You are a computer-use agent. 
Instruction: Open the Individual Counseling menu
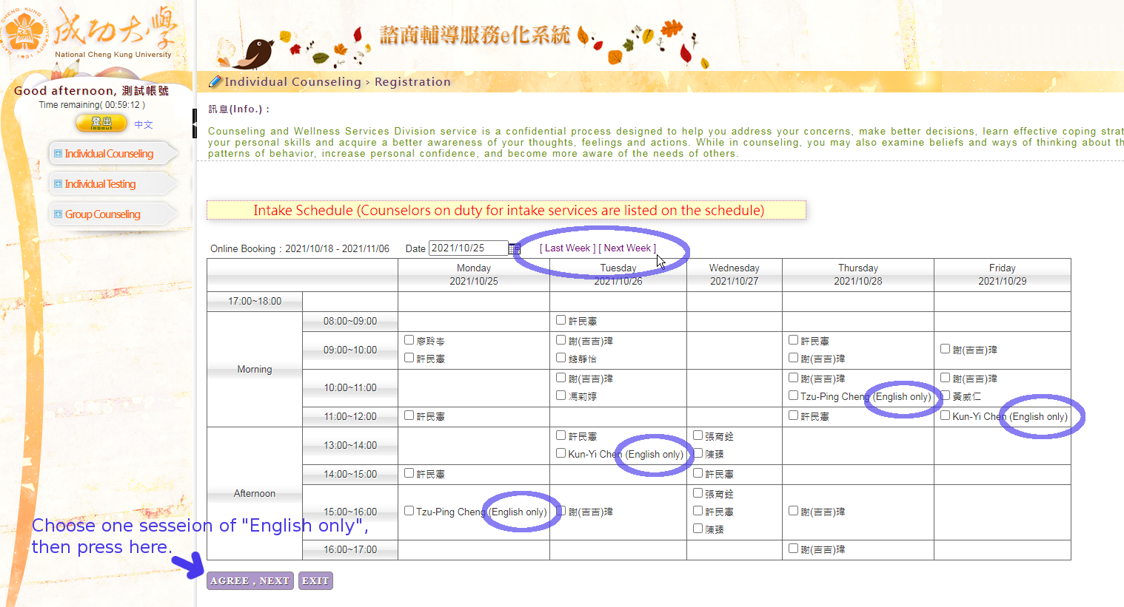(x=109, y=154)
